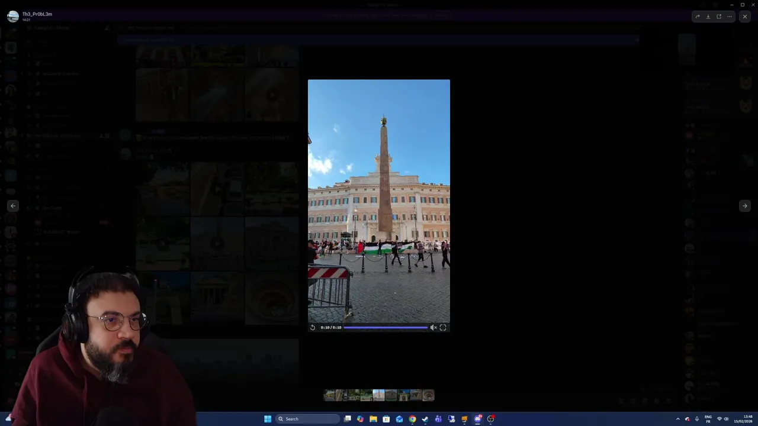Open the video in browser via external-link icon
758x426 pixels.
click(x=719, y=17)
